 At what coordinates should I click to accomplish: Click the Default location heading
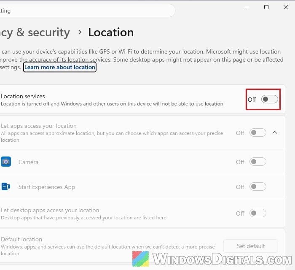tap(21, 239)
